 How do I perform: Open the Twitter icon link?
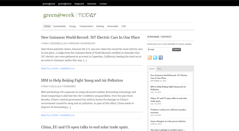155,58
